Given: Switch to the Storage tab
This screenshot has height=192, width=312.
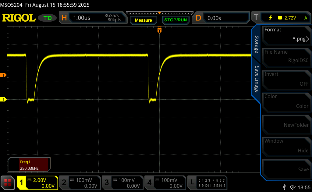Looking at the screenshot, I should (x=257, y=44).
